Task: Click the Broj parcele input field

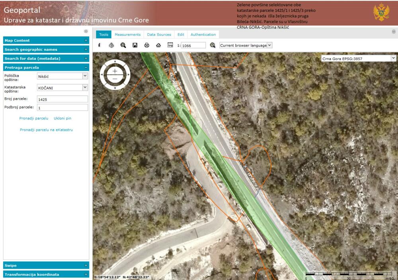Action: 62,99
